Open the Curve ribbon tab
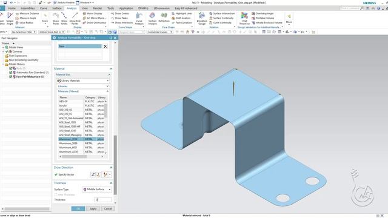 (43, 8)
